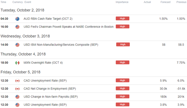Open CAD Net Change in Employment (SEP) event
This screenshot has width=187, height=108.
(x=50, y=89)
